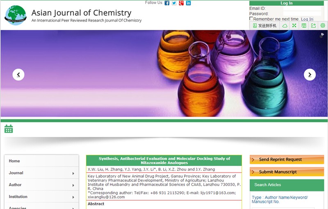Click the green share arrow icon

313,25
